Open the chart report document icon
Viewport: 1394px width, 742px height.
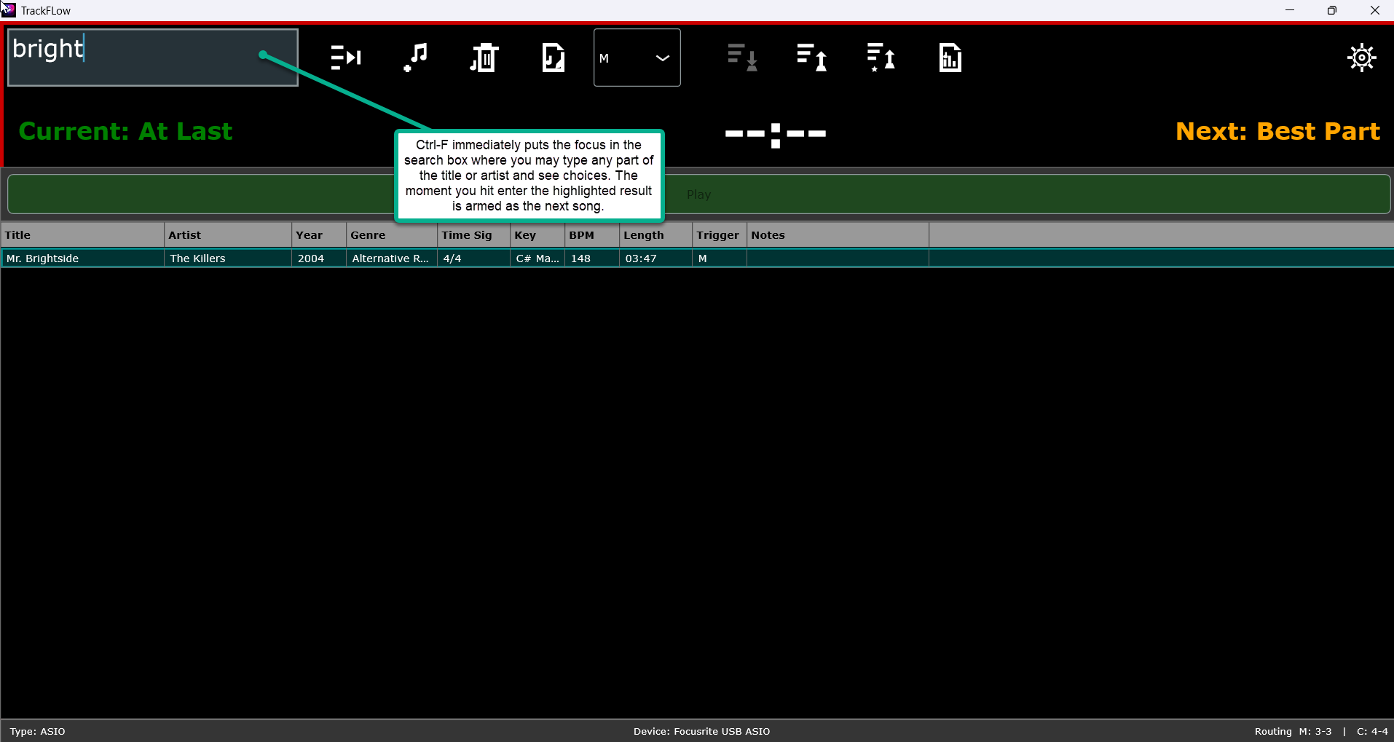[x=950, y=58]
